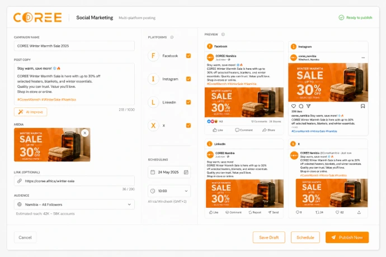Viewport: 386px width, 257px height.
Task: Click the sale image in the X preview
Action: click(332, 193)
